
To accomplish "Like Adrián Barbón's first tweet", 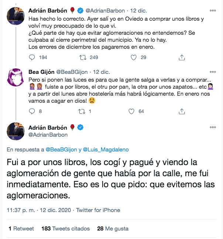I will coord(134,57).
